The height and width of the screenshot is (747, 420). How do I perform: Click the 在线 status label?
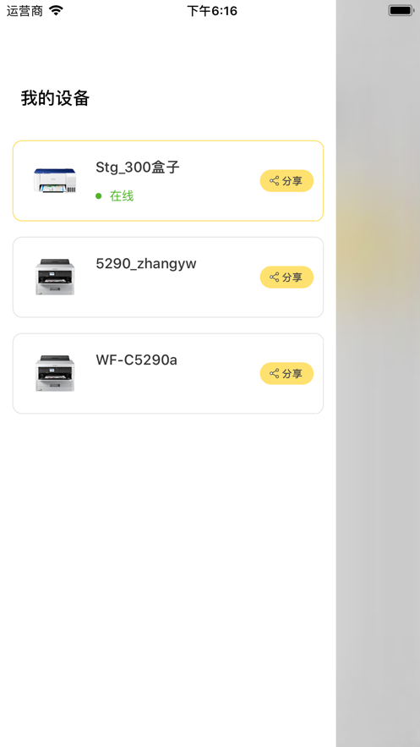(122, 195)
